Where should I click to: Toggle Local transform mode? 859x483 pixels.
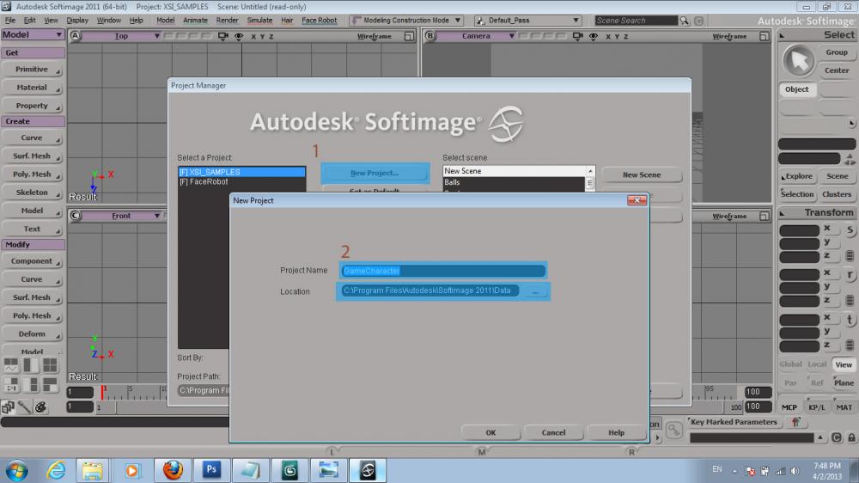coord(817,364)
